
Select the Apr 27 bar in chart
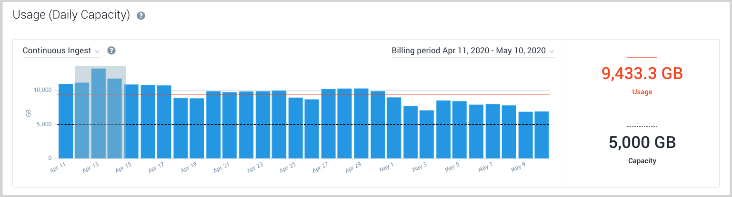(x=328, y=124)
